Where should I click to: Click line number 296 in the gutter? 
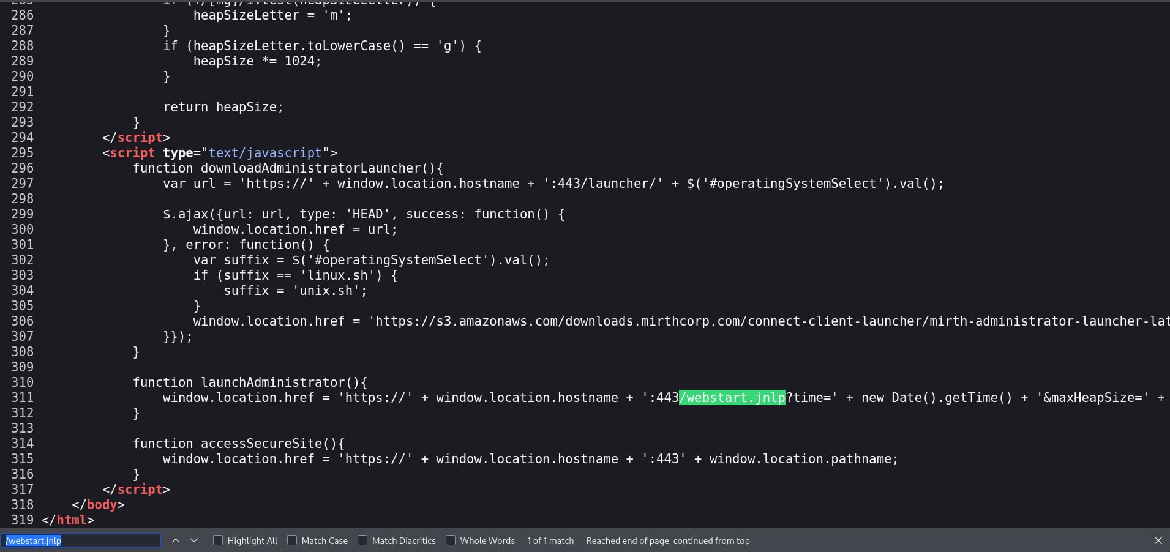coord(23,168)
